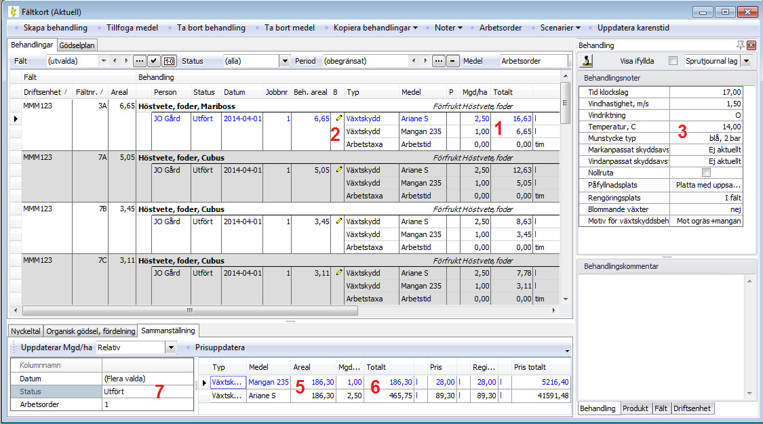This screenshot has width=763, height=424.
Task: Click the sprayer icon button in Behandling panel
Action: click(587, 61)
